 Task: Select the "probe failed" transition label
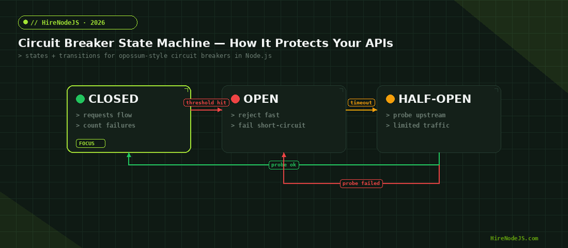(362, 184)
